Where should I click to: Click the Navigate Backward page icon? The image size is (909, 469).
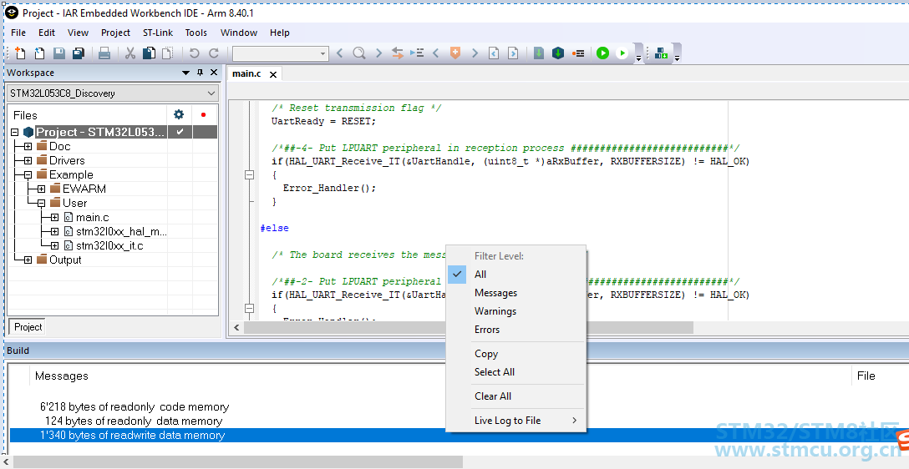[x=494, y=53]
